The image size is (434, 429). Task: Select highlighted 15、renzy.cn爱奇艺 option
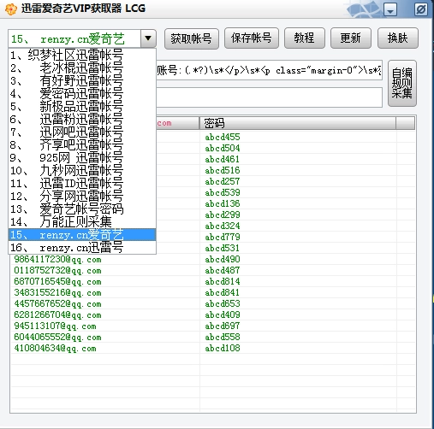(82, 235)
